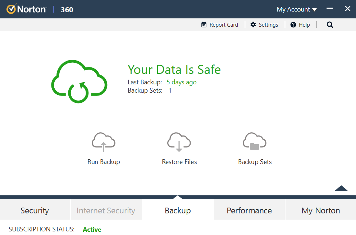356x235 pixels.
Task: Click the Active subscription status text
Action: pyautogui.click(x=92, y=229)
